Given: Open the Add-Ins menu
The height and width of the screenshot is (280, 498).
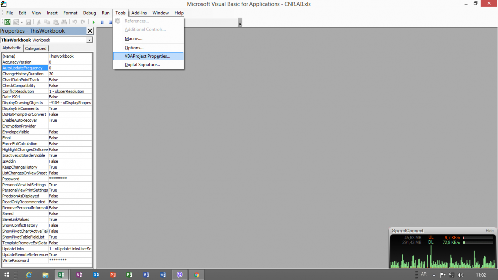Looking at the screenshot, I should point(139,13).
